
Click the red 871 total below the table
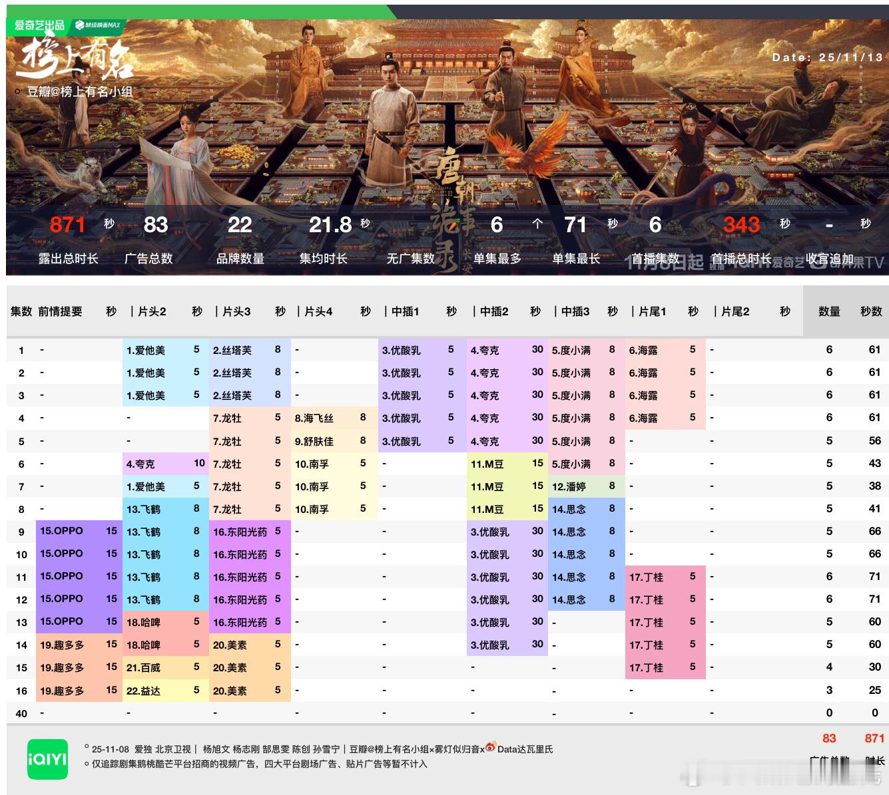[874, 738]
